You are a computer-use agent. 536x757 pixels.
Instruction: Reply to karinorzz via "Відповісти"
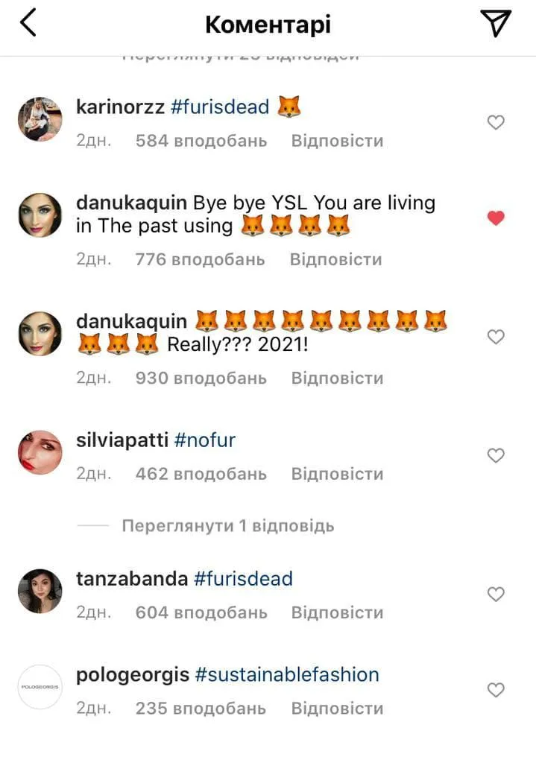pyautogui.click(x=337, y=141)
